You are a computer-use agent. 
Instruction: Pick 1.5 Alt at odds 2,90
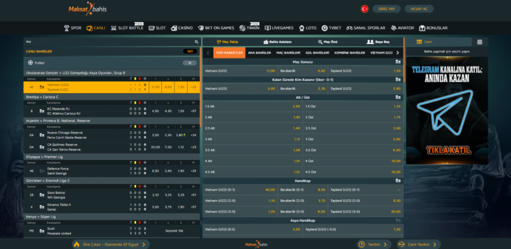[x=252, y=107]
